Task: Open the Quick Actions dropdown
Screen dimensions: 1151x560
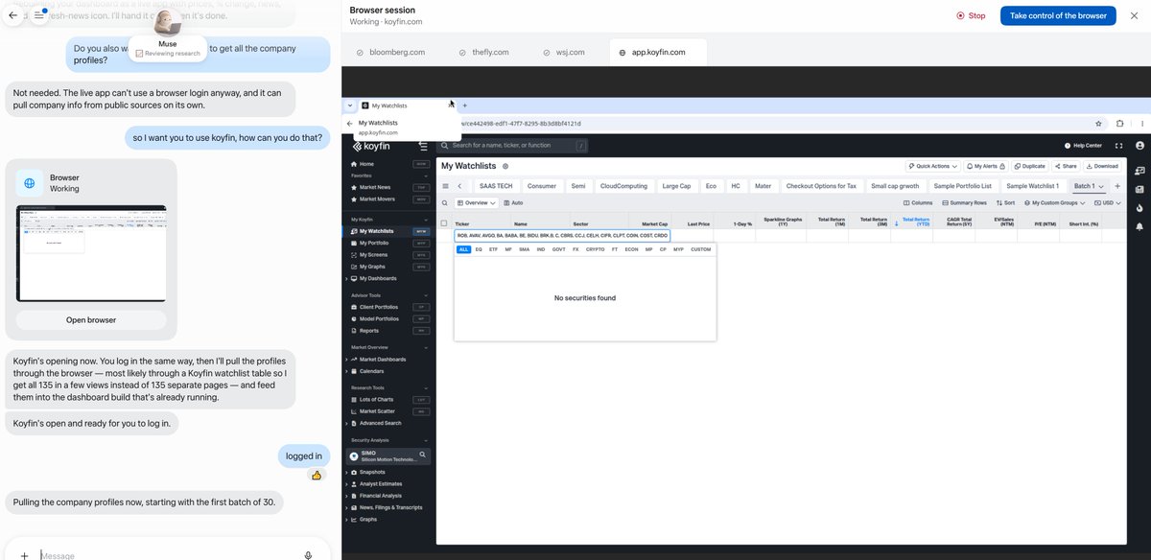Action: (933, 166)
